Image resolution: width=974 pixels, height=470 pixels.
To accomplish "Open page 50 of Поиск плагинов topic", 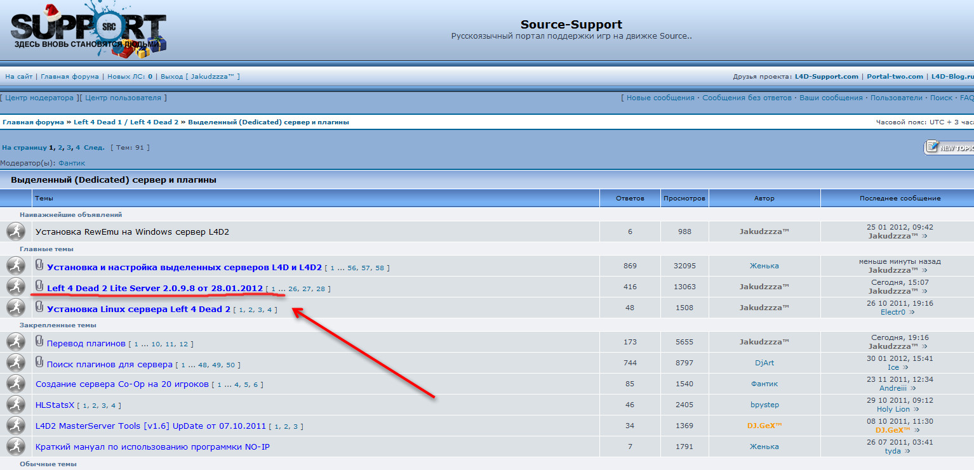I will point(230,365).
